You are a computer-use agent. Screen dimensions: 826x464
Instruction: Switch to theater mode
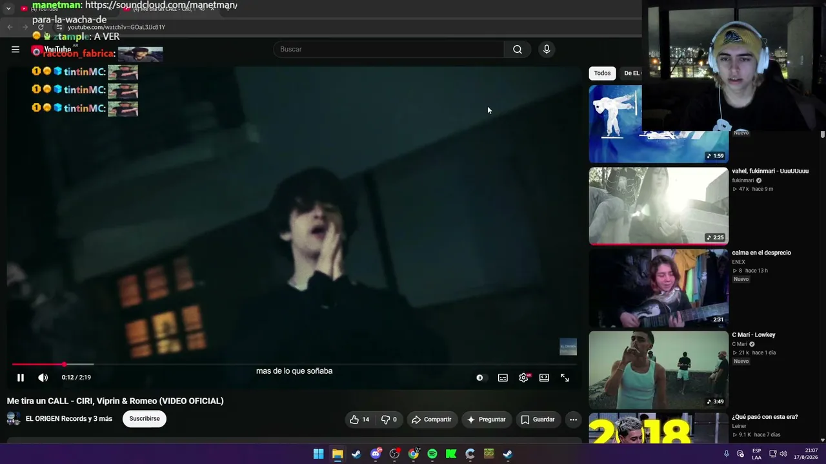(x=544, y=378)
